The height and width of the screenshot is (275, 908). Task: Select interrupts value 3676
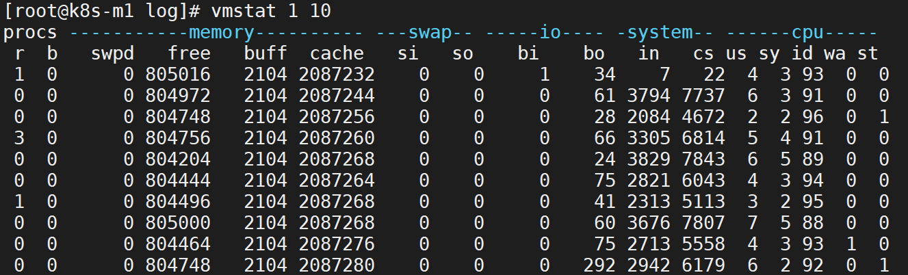pos(649,223)
